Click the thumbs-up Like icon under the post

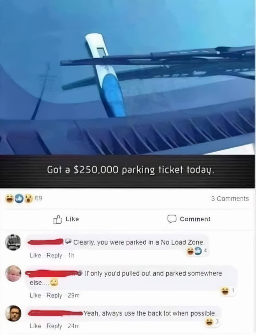pos(58,219)
